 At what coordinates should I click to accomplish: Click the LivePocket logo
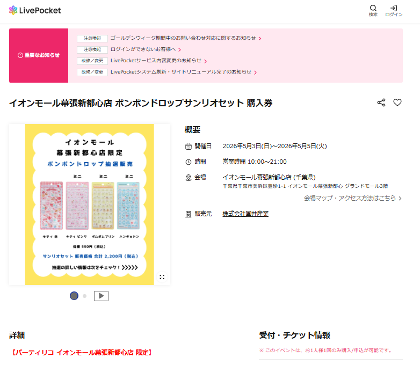(35, 10)
